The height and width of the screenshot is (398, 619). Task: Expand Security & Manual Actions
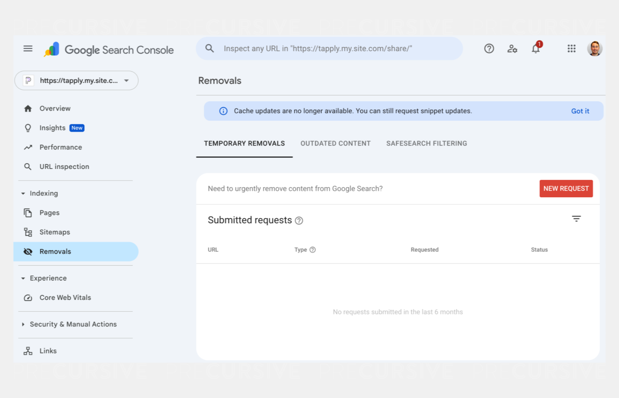tap(23, 324)
